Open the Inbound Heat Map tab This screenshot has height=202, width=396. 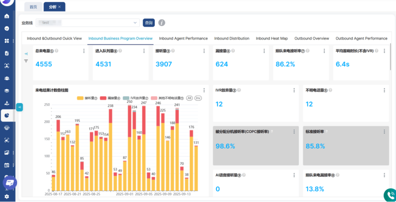(271, 39)
